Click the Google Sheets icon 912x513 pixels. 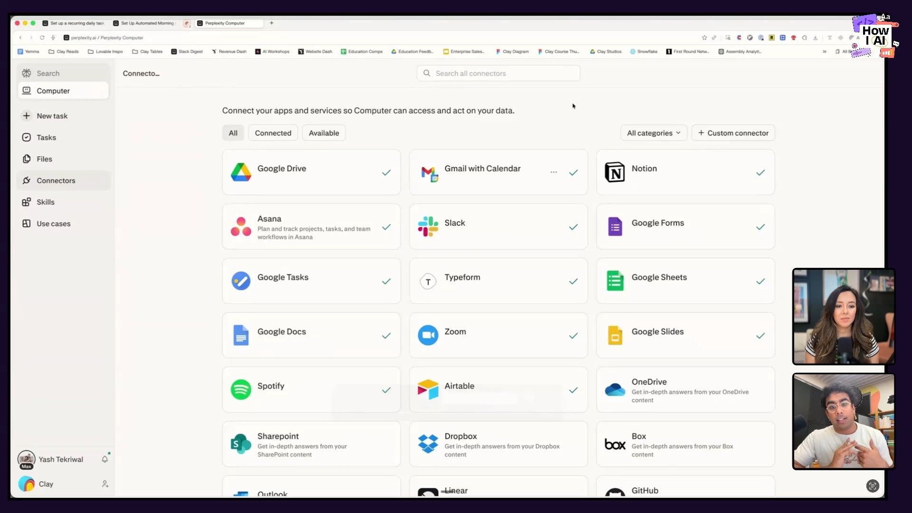click(x=615, y=281)
